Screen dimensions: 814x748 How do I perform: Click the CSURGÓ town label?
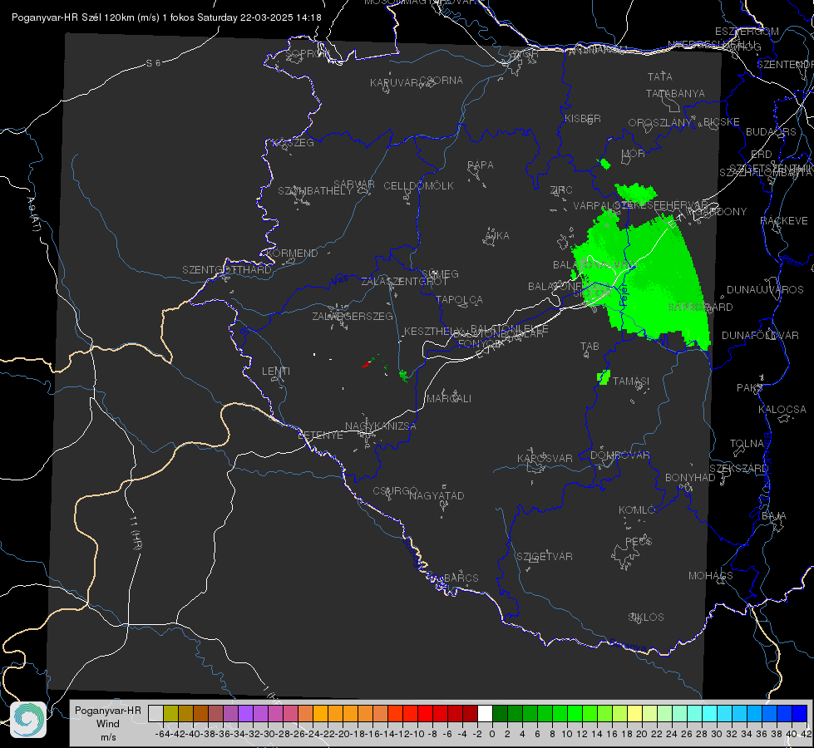point(395,491)
